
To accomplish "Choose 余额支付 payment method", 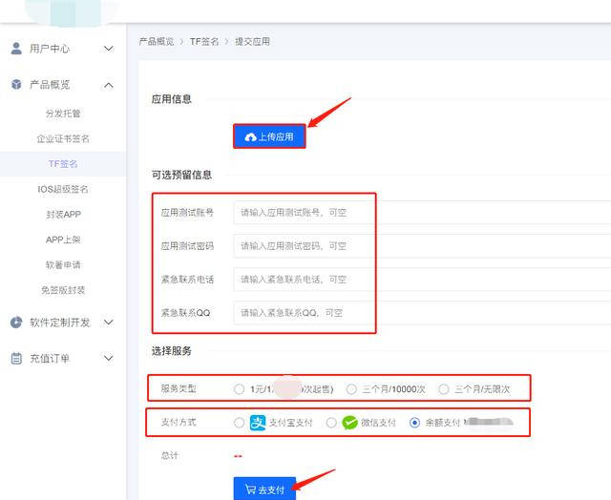I will click(414, 423).
